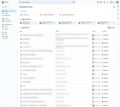The height and width of the screenshot is (107, 120).
Task: Expand the My Drive tree arrow
Action: tap(2, 19)
